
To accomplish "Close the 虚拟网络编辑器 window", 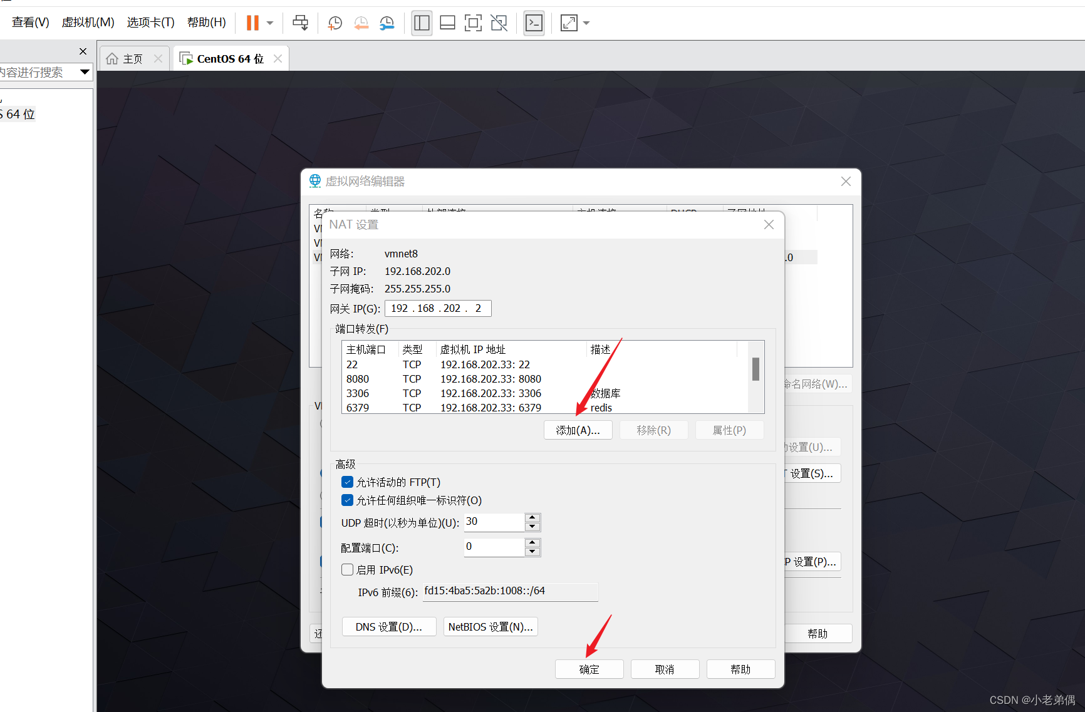I will tap(846, 182).
